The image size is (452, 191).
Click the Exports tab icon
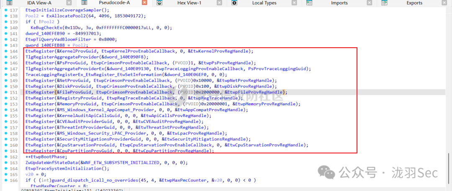384,3
